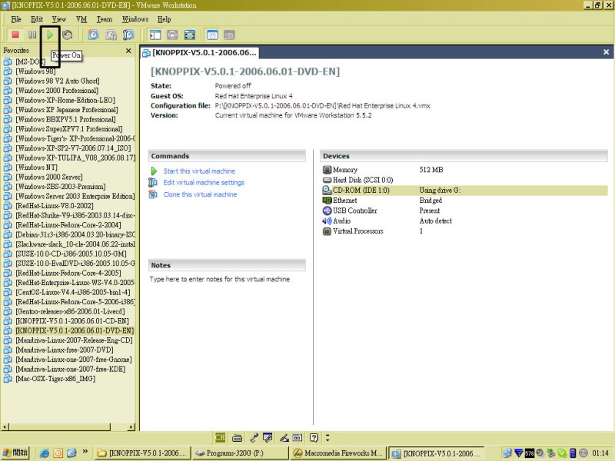Select [Mandriva-Linux-one-2007-free-KDE] favorite
Viewport: 615px width, 461px height.
(x=70, y=369)
